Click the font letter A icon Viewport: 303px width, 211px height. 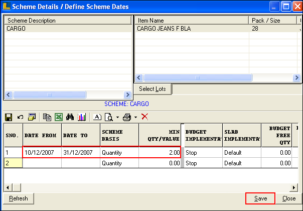tap(97, 117)
